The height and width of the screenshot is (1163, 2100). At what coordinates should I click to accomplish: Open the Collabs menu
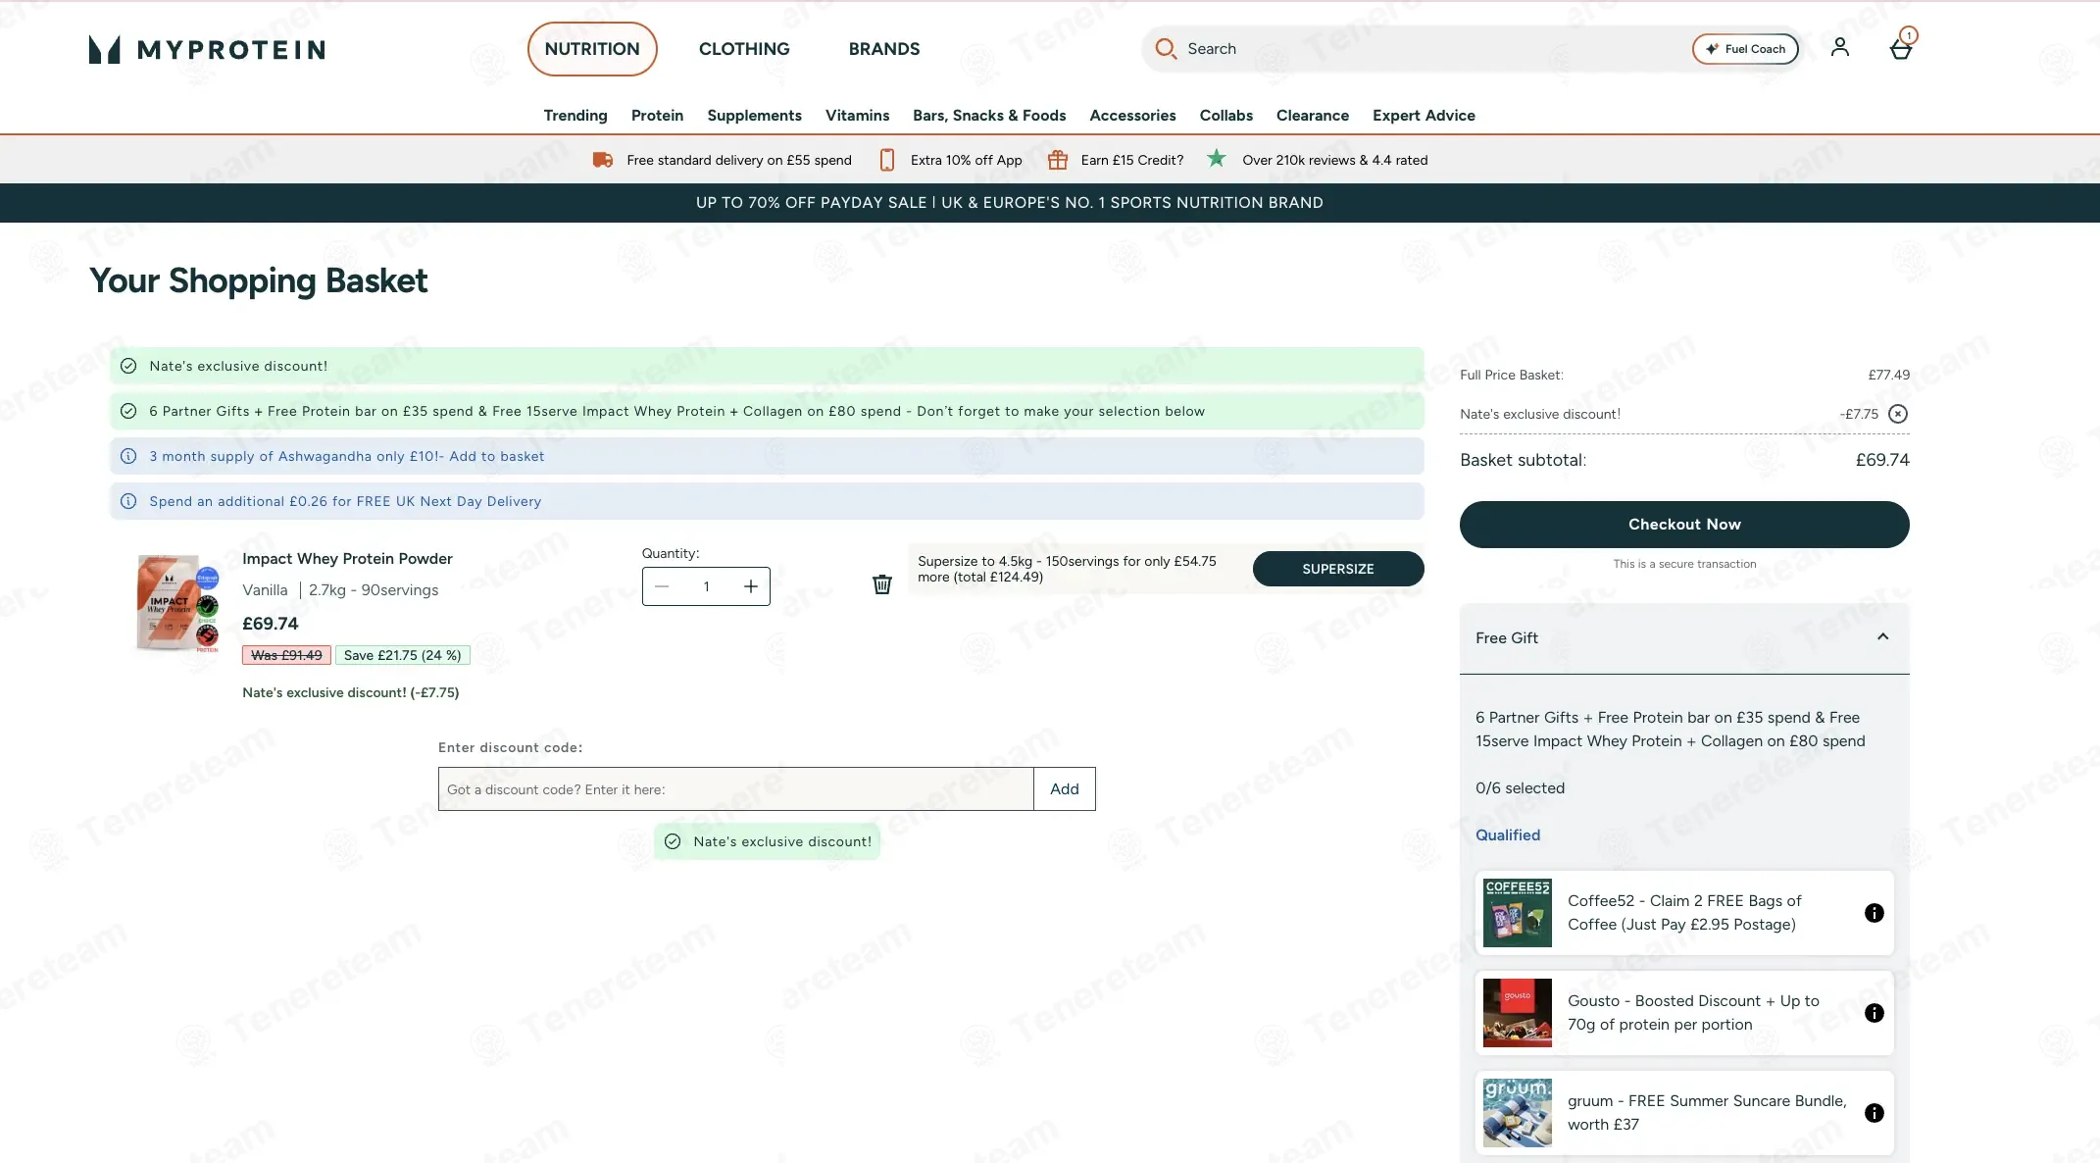coord(1225,116)
